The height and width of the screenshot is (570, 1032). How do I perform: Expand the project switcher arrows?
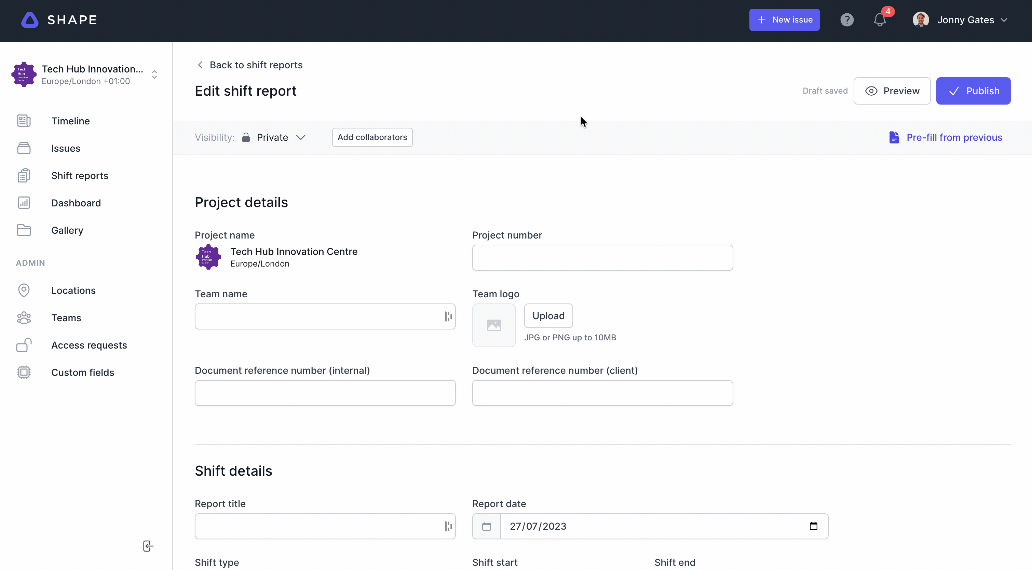coord(154,74)
